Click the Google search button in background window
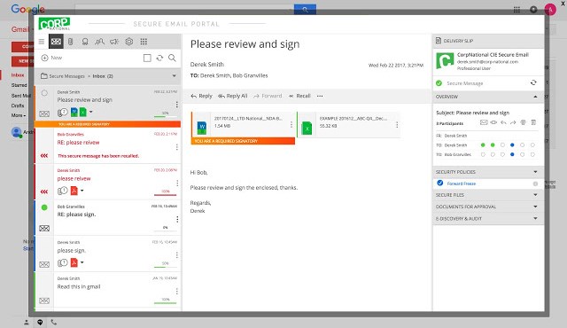 pyautogui.click(x=305, y=10)
